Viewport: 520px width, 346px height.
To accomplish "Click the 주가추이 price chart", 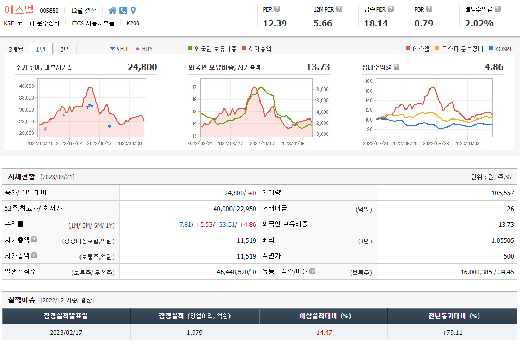I will click(x=92, y=108).
